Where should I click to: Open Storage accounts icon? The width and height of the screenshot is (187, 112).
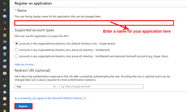[x=5, y=73]
